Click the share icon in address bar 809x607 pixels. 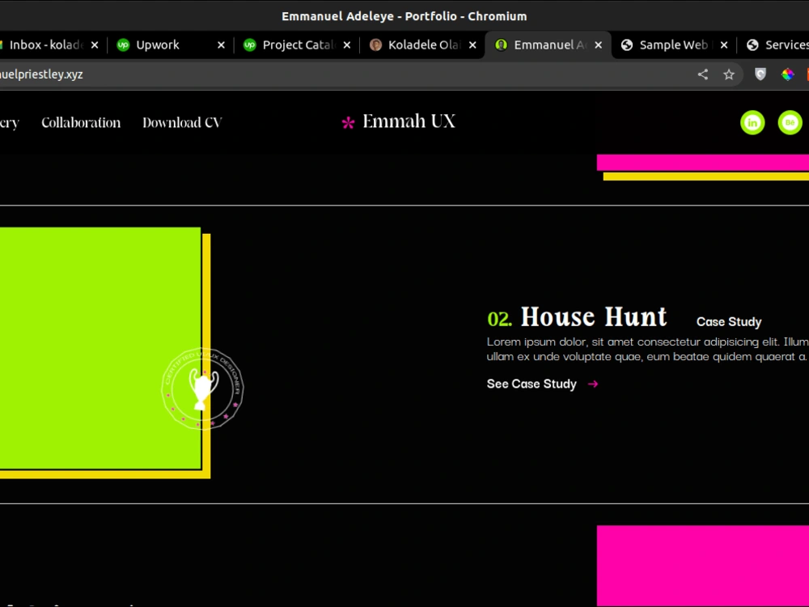[703, 74]
